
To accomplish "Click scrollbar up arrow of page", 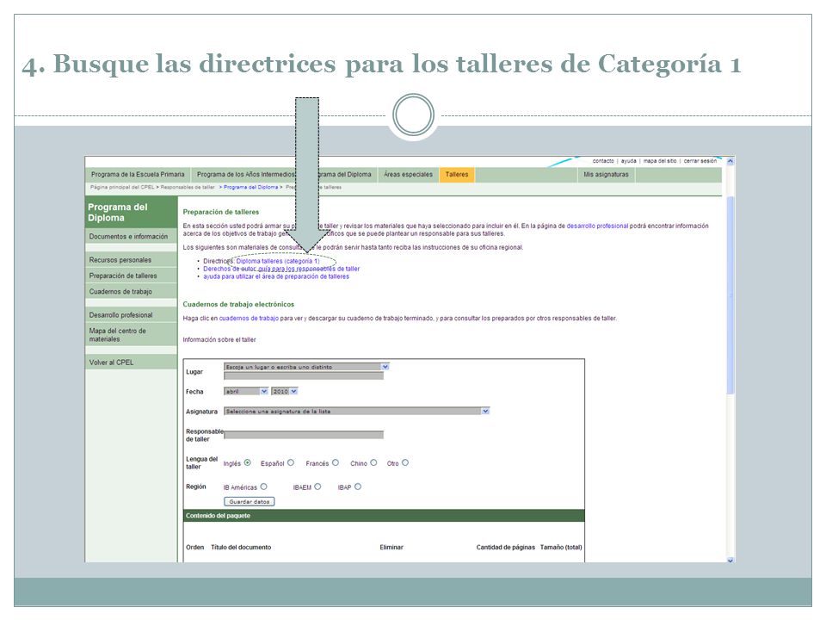I will pos(730,161).
